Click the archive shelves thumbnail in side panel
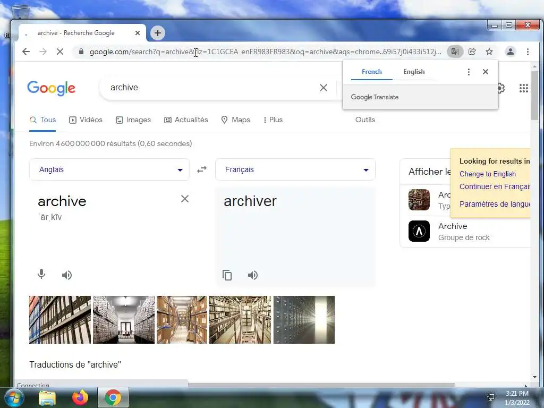 click(419, 200)
